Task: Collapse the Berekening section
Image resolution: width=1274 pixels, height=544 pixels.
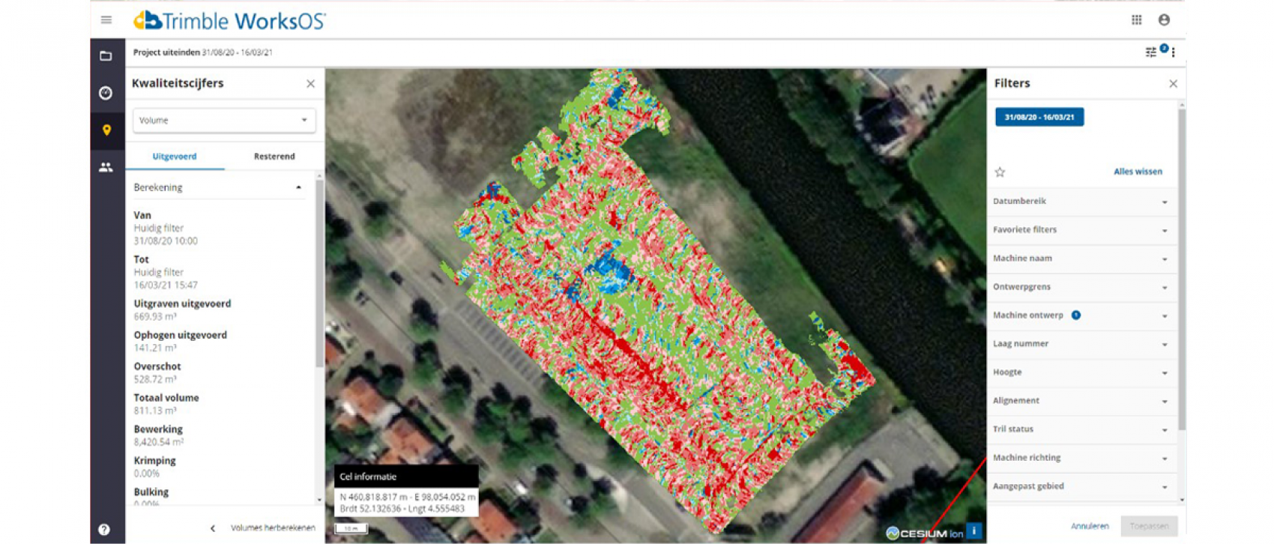Action: 298,187
